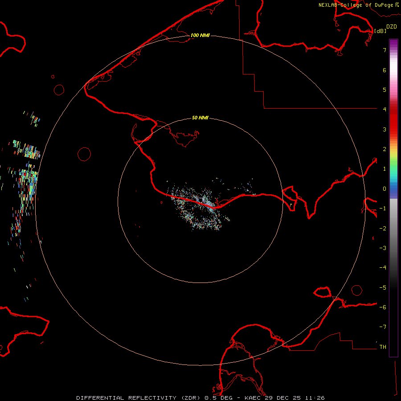Click the -2 value on color scale
The height and width of the screenshot is (401, 401).
click(x=383, y=229)
